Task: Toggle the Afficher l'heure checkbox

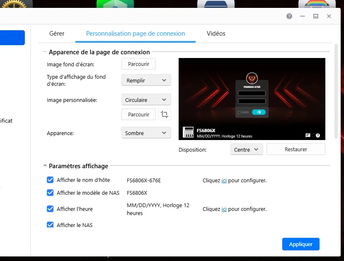Action: 50,209
